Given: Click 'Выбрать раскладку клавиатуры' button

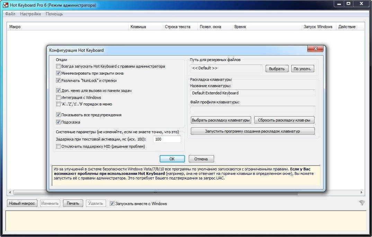Looking at the screenshot, I should click(x=221, y=120).
